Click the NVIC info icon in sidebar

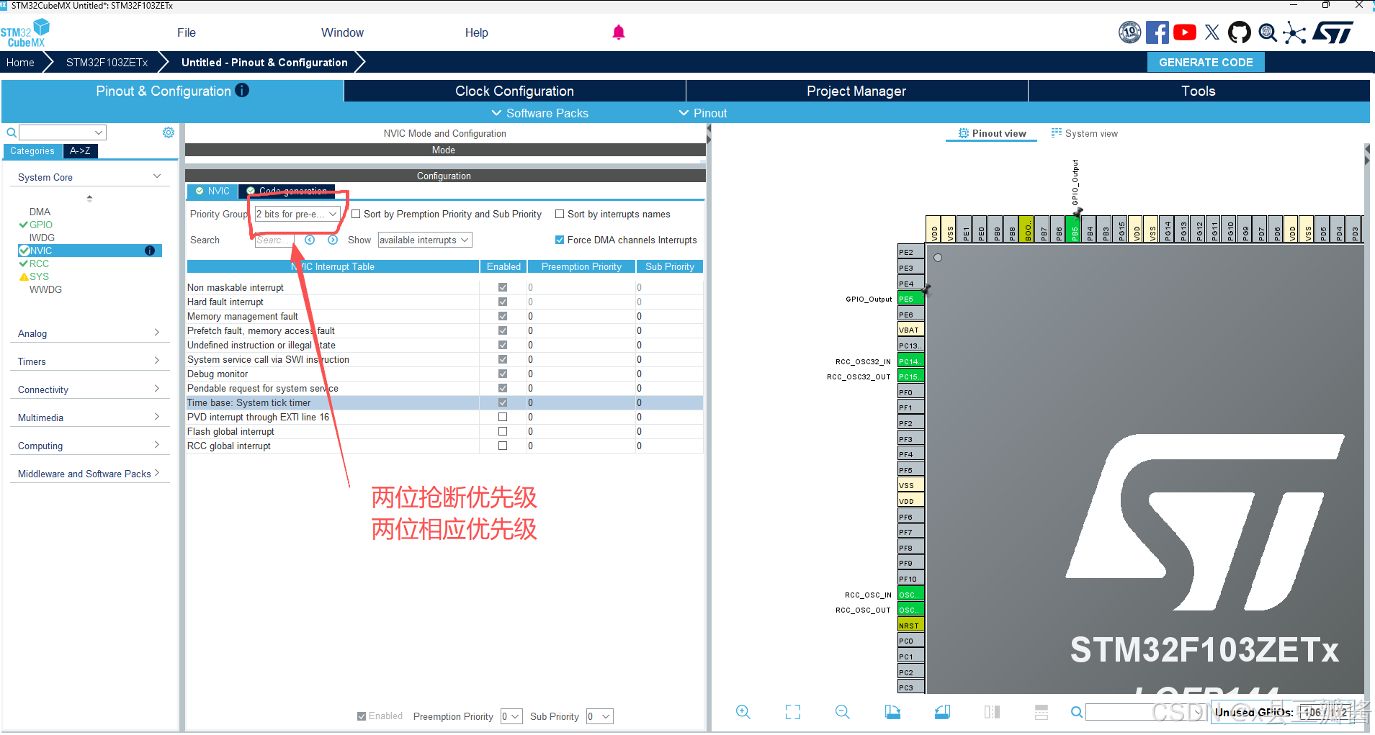[150, 251]
